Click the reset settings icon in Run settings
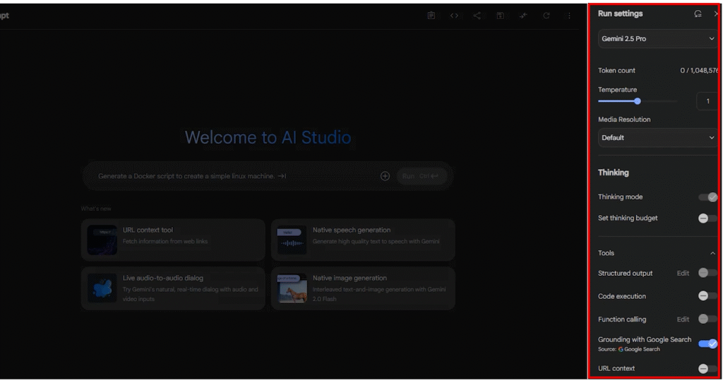 tap(698, 14)
